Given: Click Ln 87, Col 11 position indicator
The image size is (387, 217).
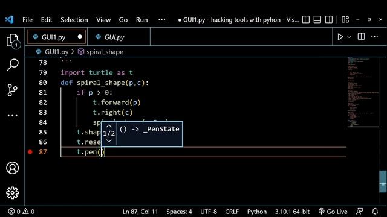Looking at the screenshot, I should pos(140,212).
